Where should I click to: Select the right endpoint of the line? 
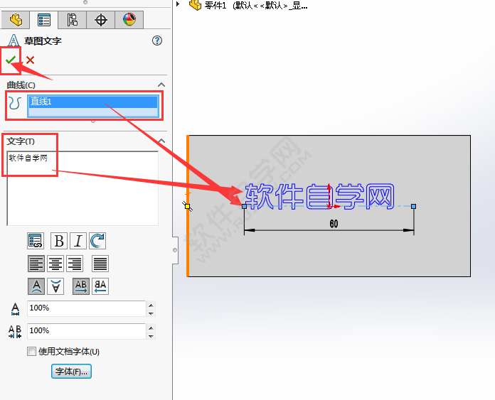(413, 206)
